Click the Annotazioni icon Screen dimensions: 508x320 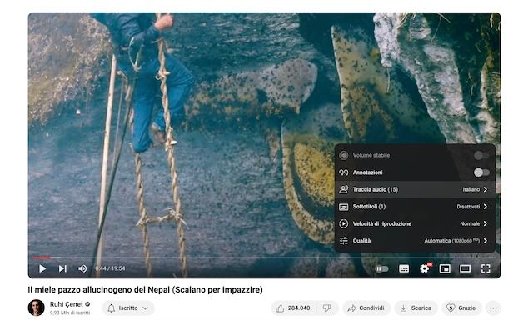pos(343,172)
